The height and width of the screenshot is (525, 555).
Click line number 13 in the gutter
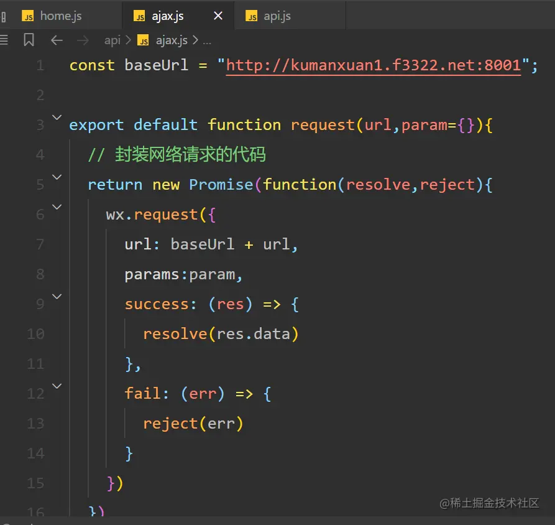click(x=36, y=424)
